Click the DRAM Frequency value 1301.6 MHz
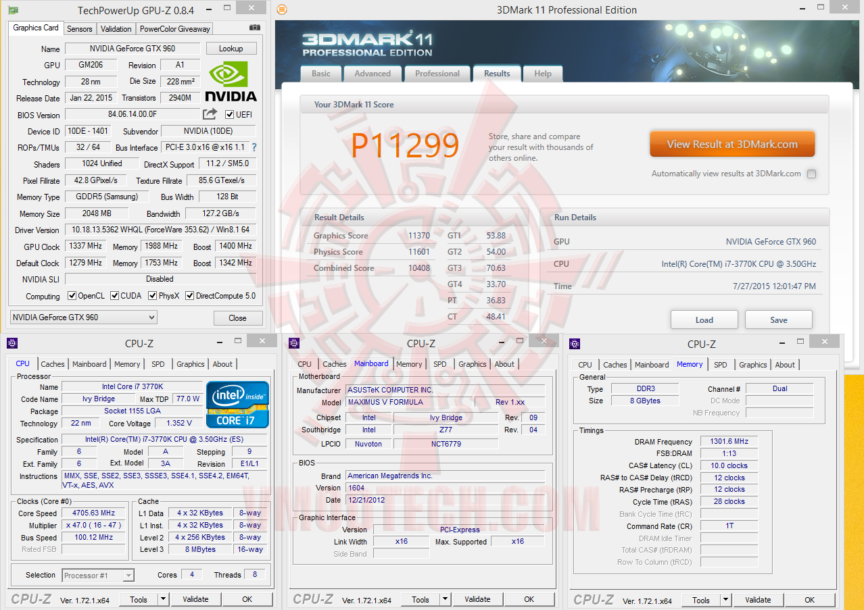 pos(729,442)
